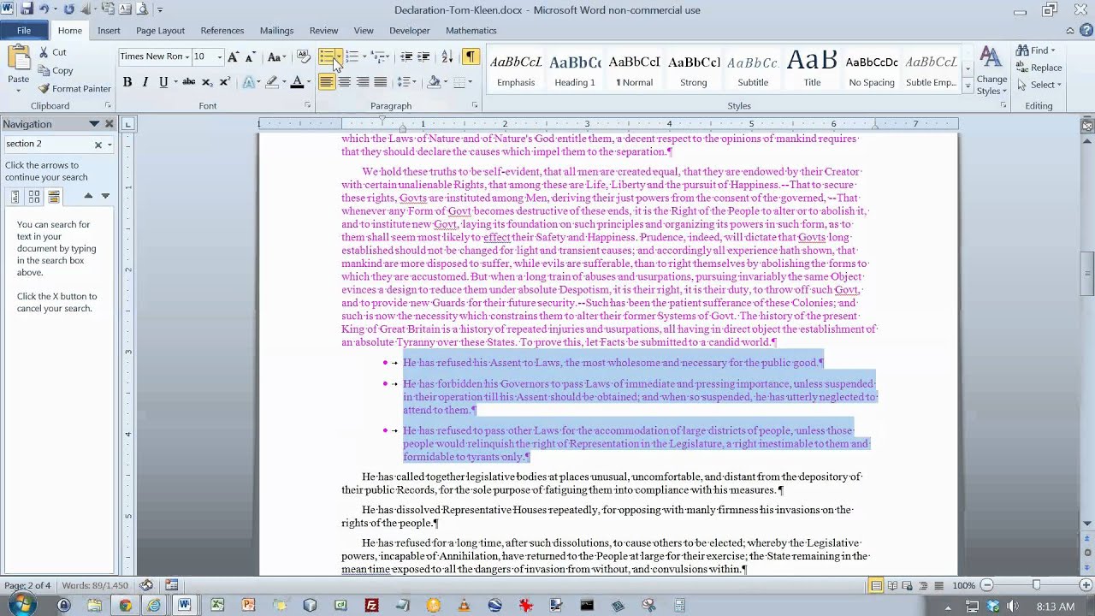Align text right
Viewport: 1095px width, 616px height.
(362, 82)
